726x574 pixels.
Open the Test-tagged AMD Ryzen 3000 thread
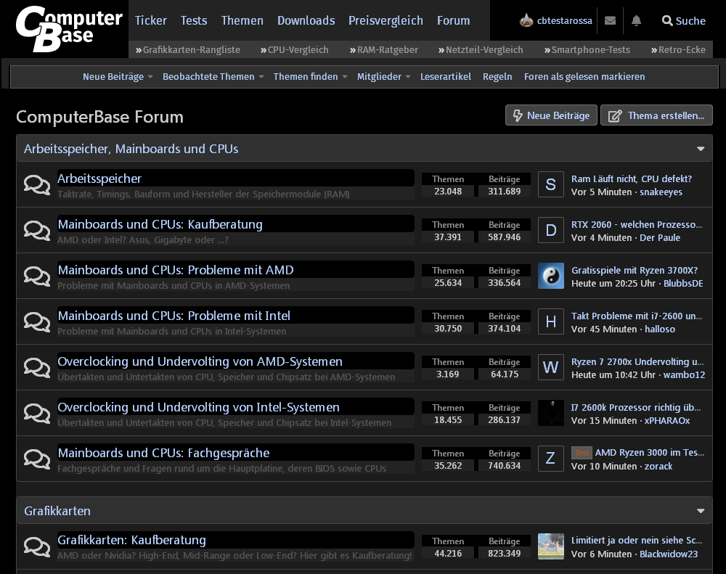650,453
